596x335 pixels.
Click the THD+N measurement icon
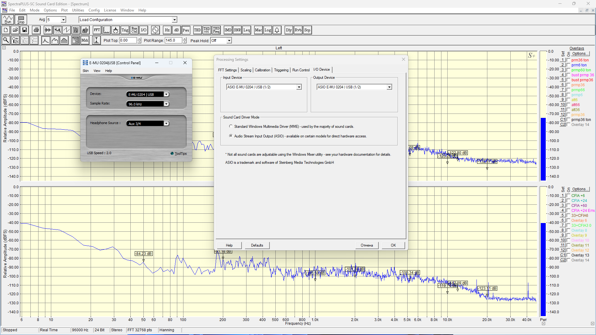207,30
